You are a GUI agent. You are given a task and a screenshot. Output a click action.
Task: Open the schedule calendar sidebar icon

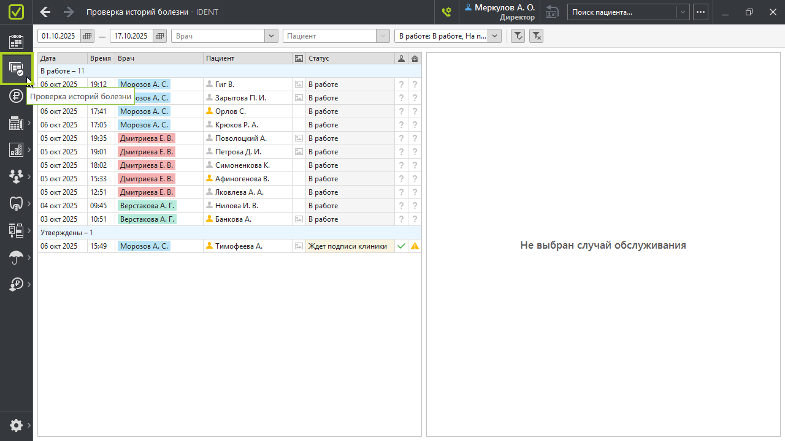pos(16,41)
